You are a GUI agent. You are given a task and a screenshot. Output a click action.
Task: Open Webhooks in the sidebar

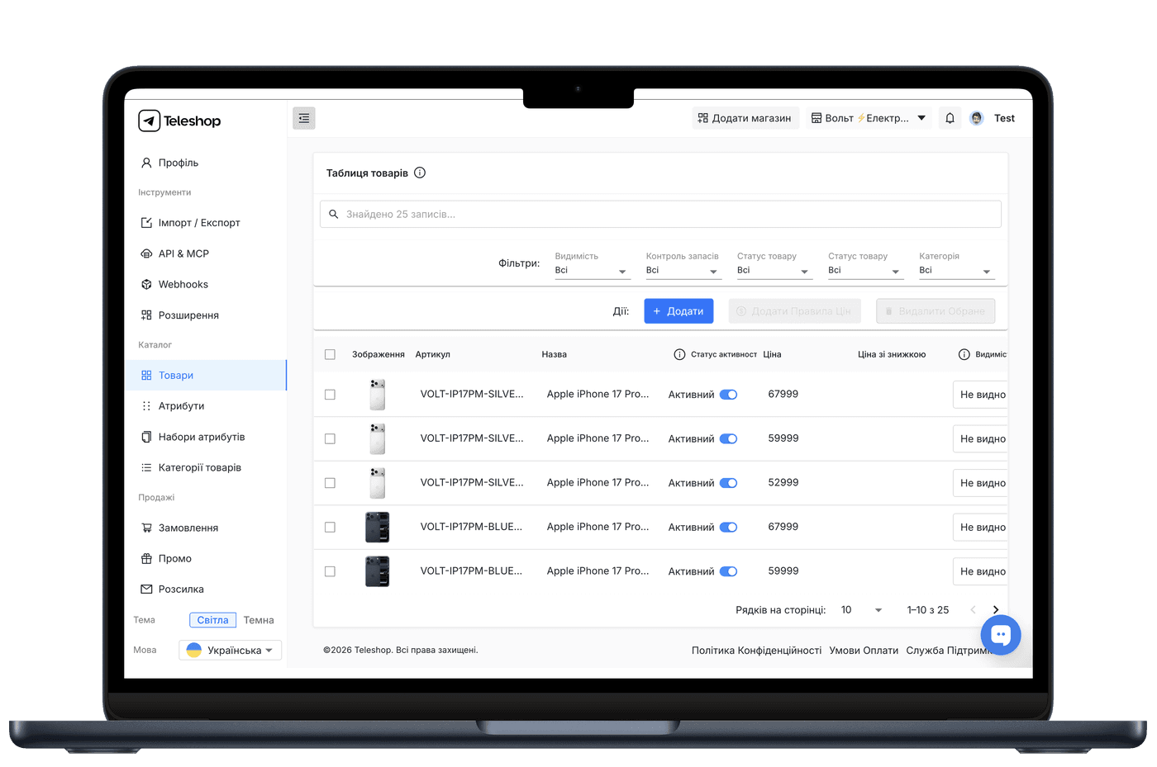[205, 284]
